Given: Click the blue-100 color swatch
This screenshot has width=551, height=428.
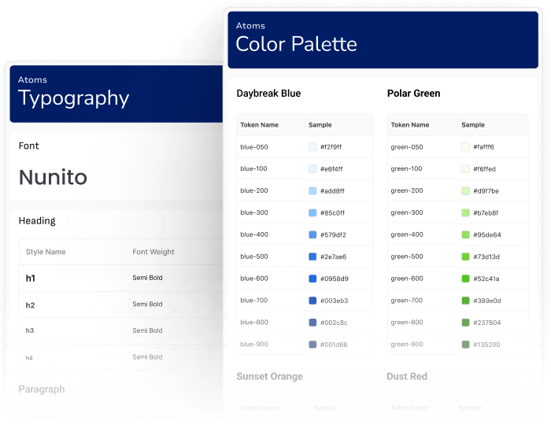Looking at the screenshot, I should pyautogui.click(x=312, y=169).
